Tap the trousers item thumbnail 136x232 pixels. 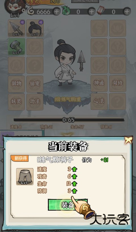point(25,177)
